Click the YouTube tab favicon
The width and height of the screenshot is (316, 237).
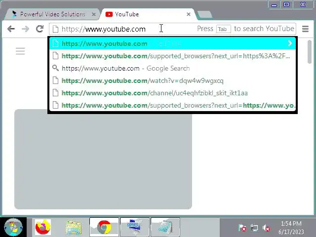click(x=109, y=14)
